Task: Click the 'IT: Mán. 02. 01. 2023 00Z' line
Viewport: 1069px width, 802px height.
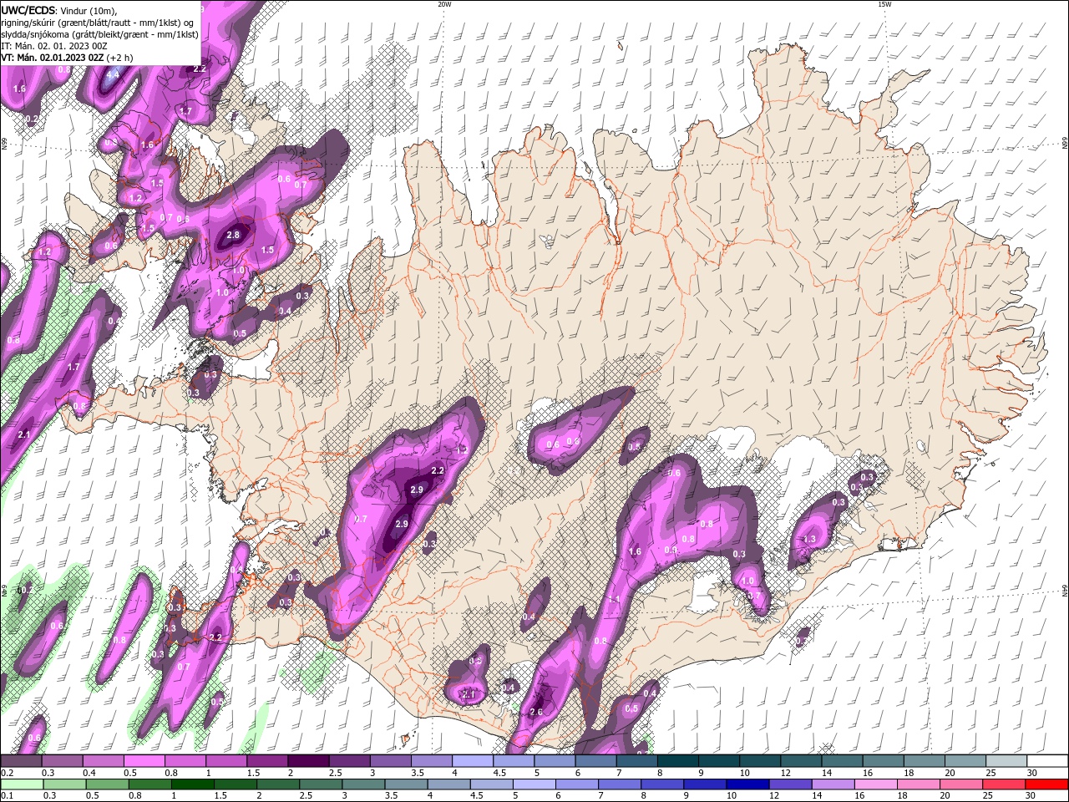Action: click(x=53, y=46)
